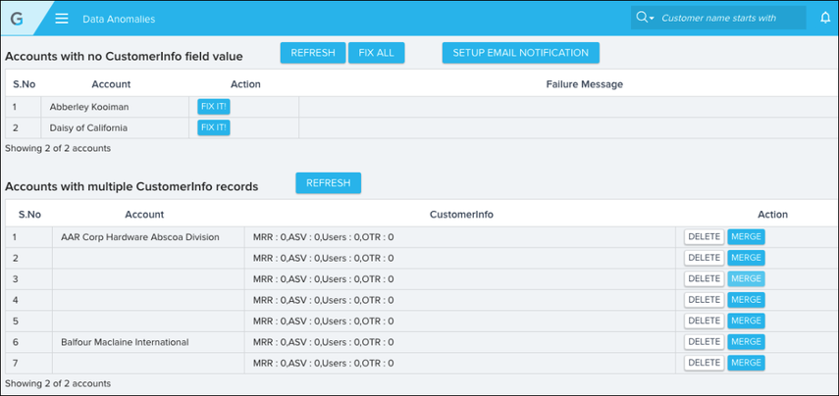
Task: Merge CustomerInfo record in row 1
Action: [x=746, y=237]
